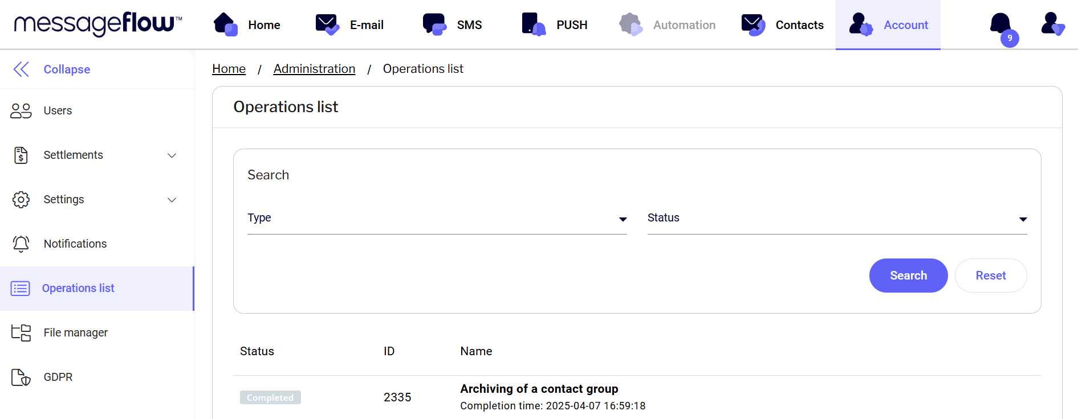This screenshot has height=419, width=1078.
Task: Go to the Contacts tab
Action: [783, 25]
